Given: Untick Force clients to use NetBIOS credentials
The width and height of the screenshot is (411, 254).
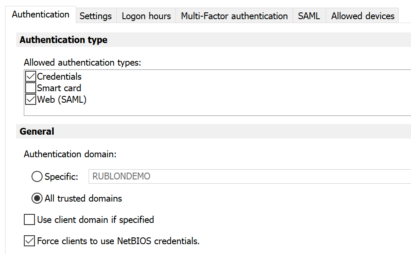Looking at the screenshot, I should click(29, 241).
